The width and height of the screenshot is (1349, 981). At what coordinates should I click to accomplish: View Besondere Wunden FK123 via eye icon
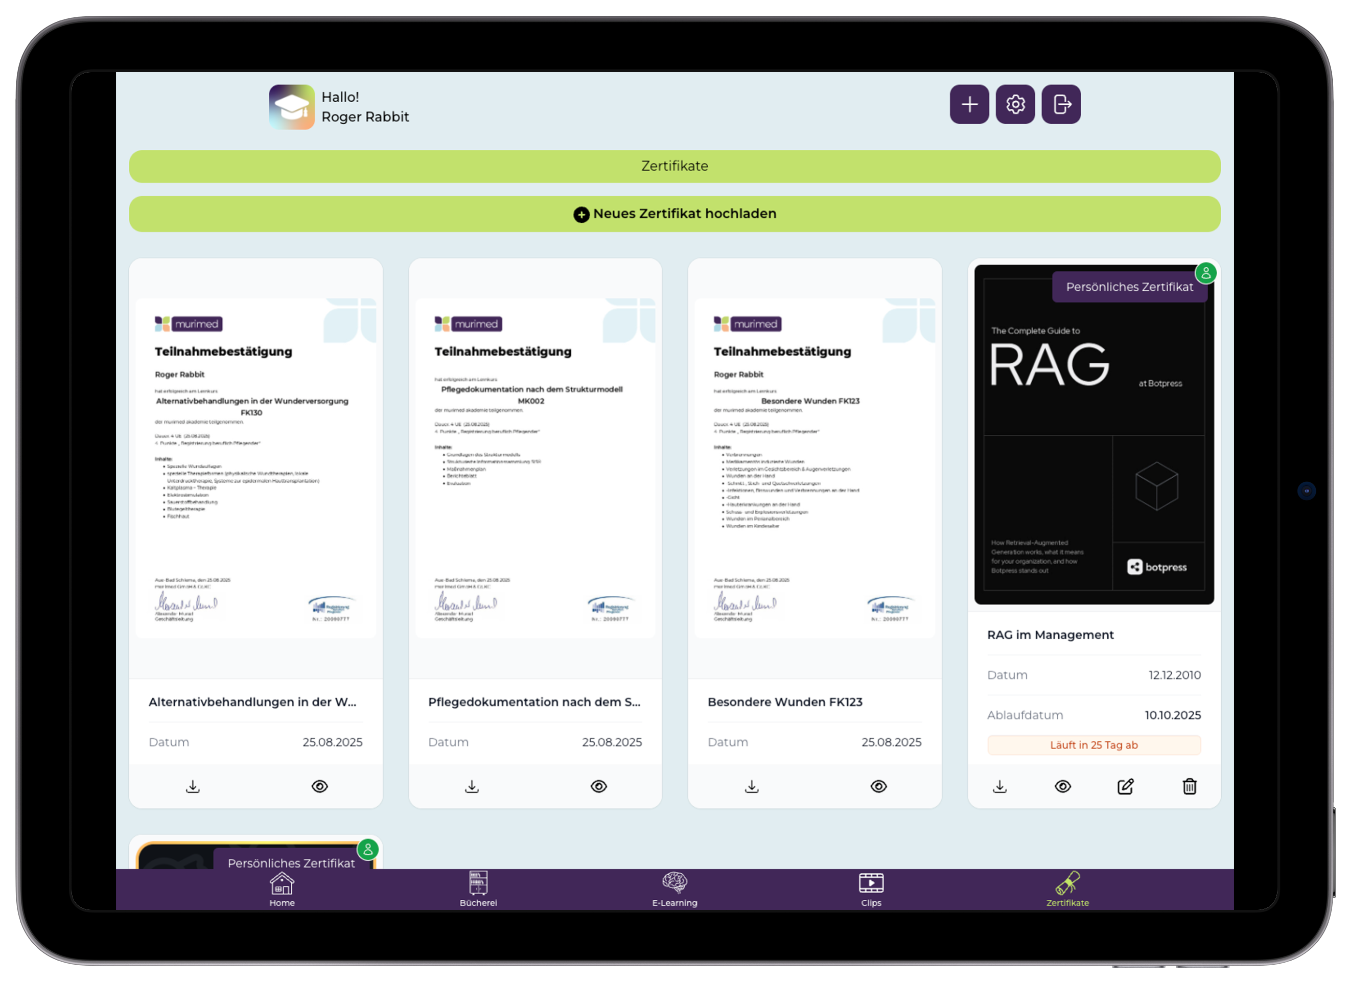[878, 786]
